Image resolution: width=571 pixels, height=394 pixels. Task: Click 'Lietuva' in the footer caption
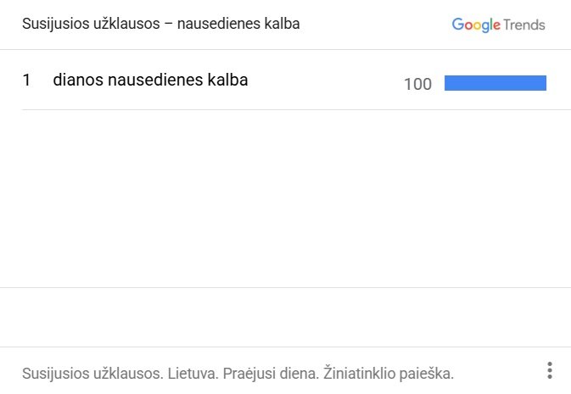193,374
